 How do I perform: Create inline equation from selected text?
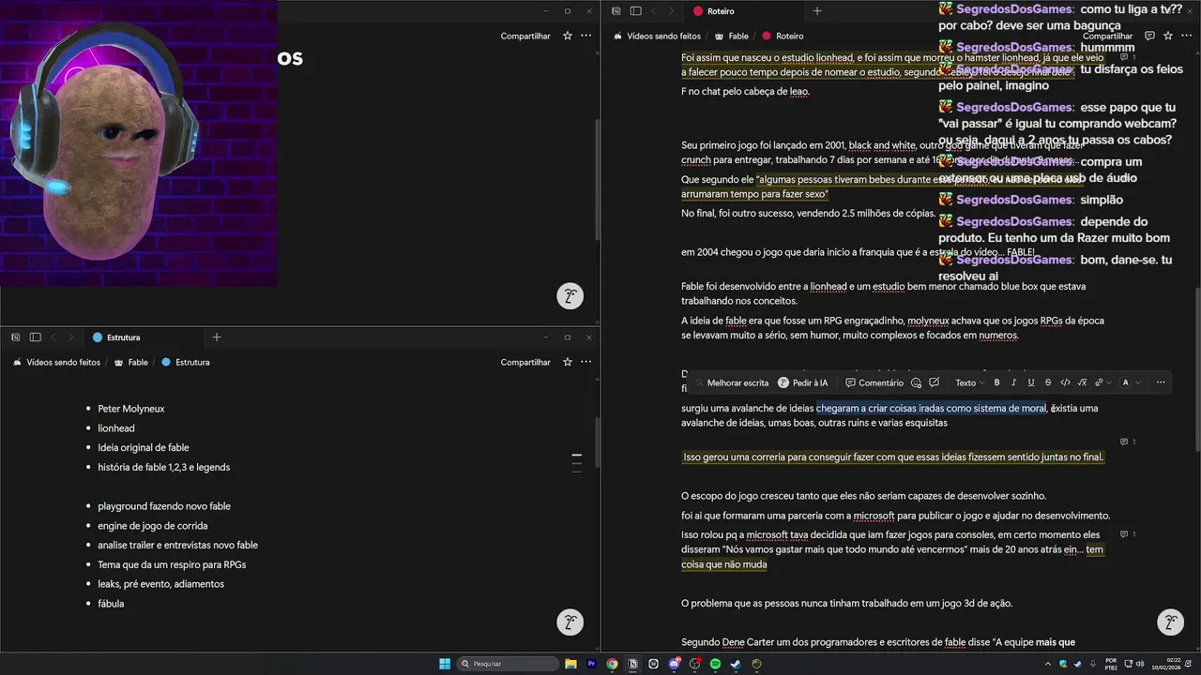click(x=1082, y=382)
